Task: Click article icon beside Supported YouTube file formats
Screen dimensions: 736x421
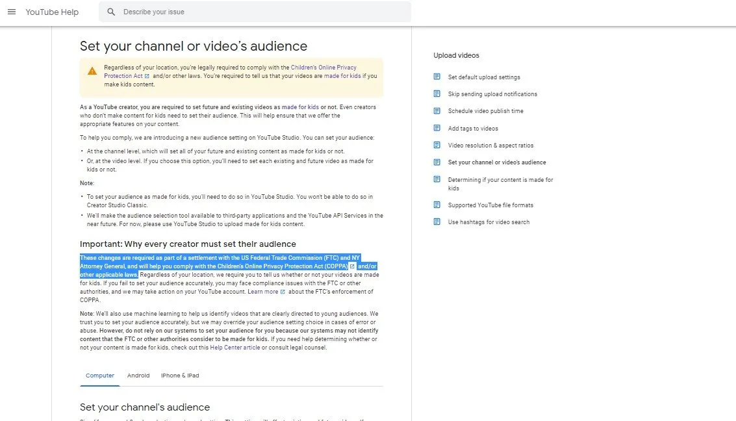Action: pyautogui.click(x=437, y=205)
